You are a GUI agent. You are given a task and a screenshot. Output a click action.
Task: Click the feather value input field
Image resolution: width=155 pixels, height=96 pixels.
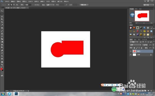pyautogui.click(x=28, y=5)
